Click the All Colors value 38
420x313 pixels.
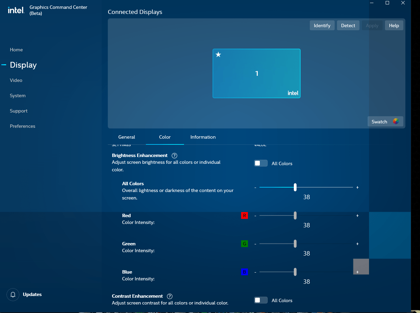pos(306,197)
